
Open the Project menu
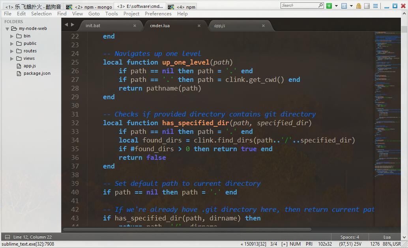(131, 13)
